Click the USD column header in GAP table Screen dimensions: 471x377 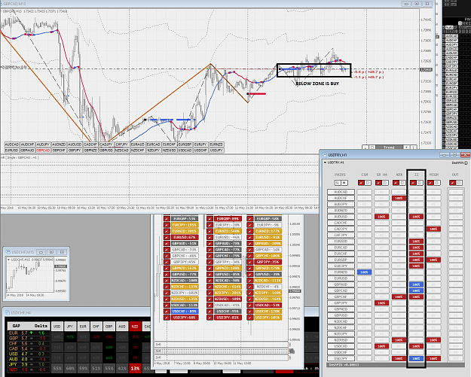click(57, 327)
